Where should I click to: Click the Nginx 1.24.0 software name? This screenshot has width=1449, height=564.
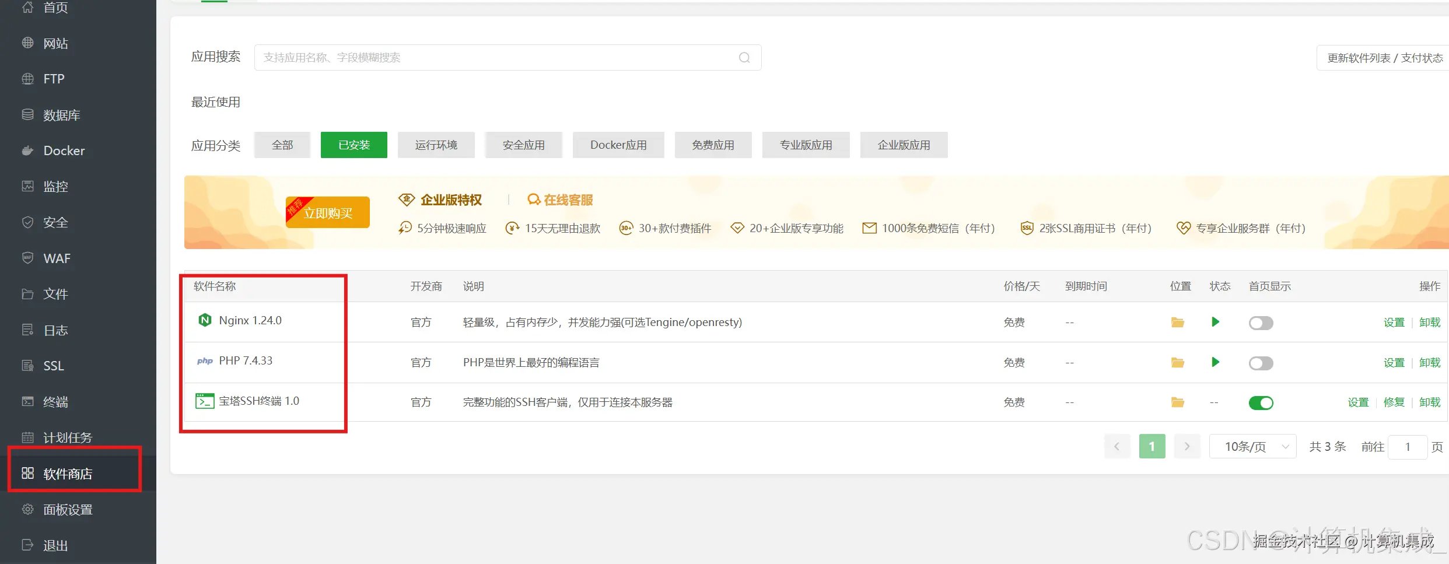[250, 321]
